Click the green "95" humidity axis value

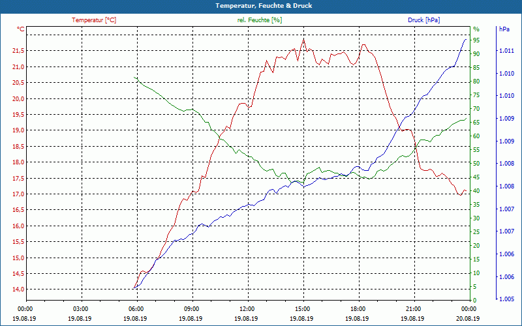coord(476,40)
